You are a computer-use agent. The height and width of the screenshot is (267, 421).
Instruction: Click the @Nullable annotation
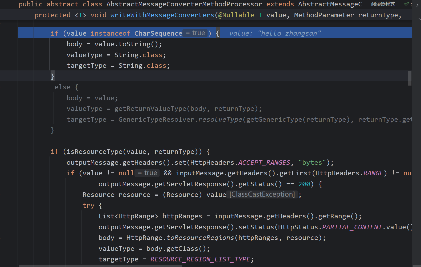[x=236, y=15]
